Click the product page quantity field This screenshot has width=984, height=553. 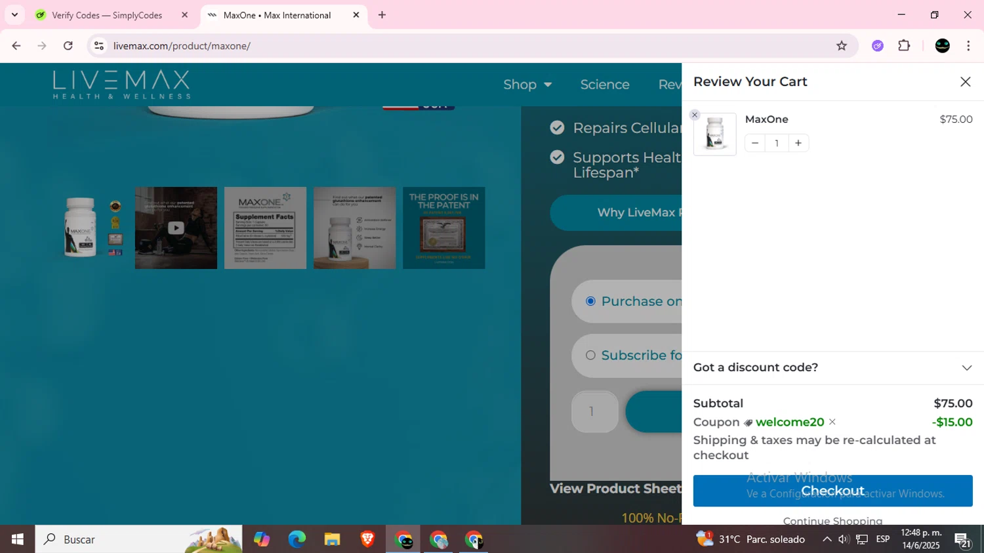[x=595, y=411]
